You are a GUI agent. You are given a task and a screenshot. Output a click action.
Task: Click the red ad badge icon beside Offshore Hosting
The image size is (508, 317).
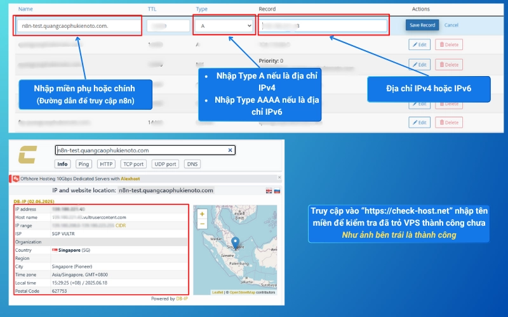coord(16,179)
